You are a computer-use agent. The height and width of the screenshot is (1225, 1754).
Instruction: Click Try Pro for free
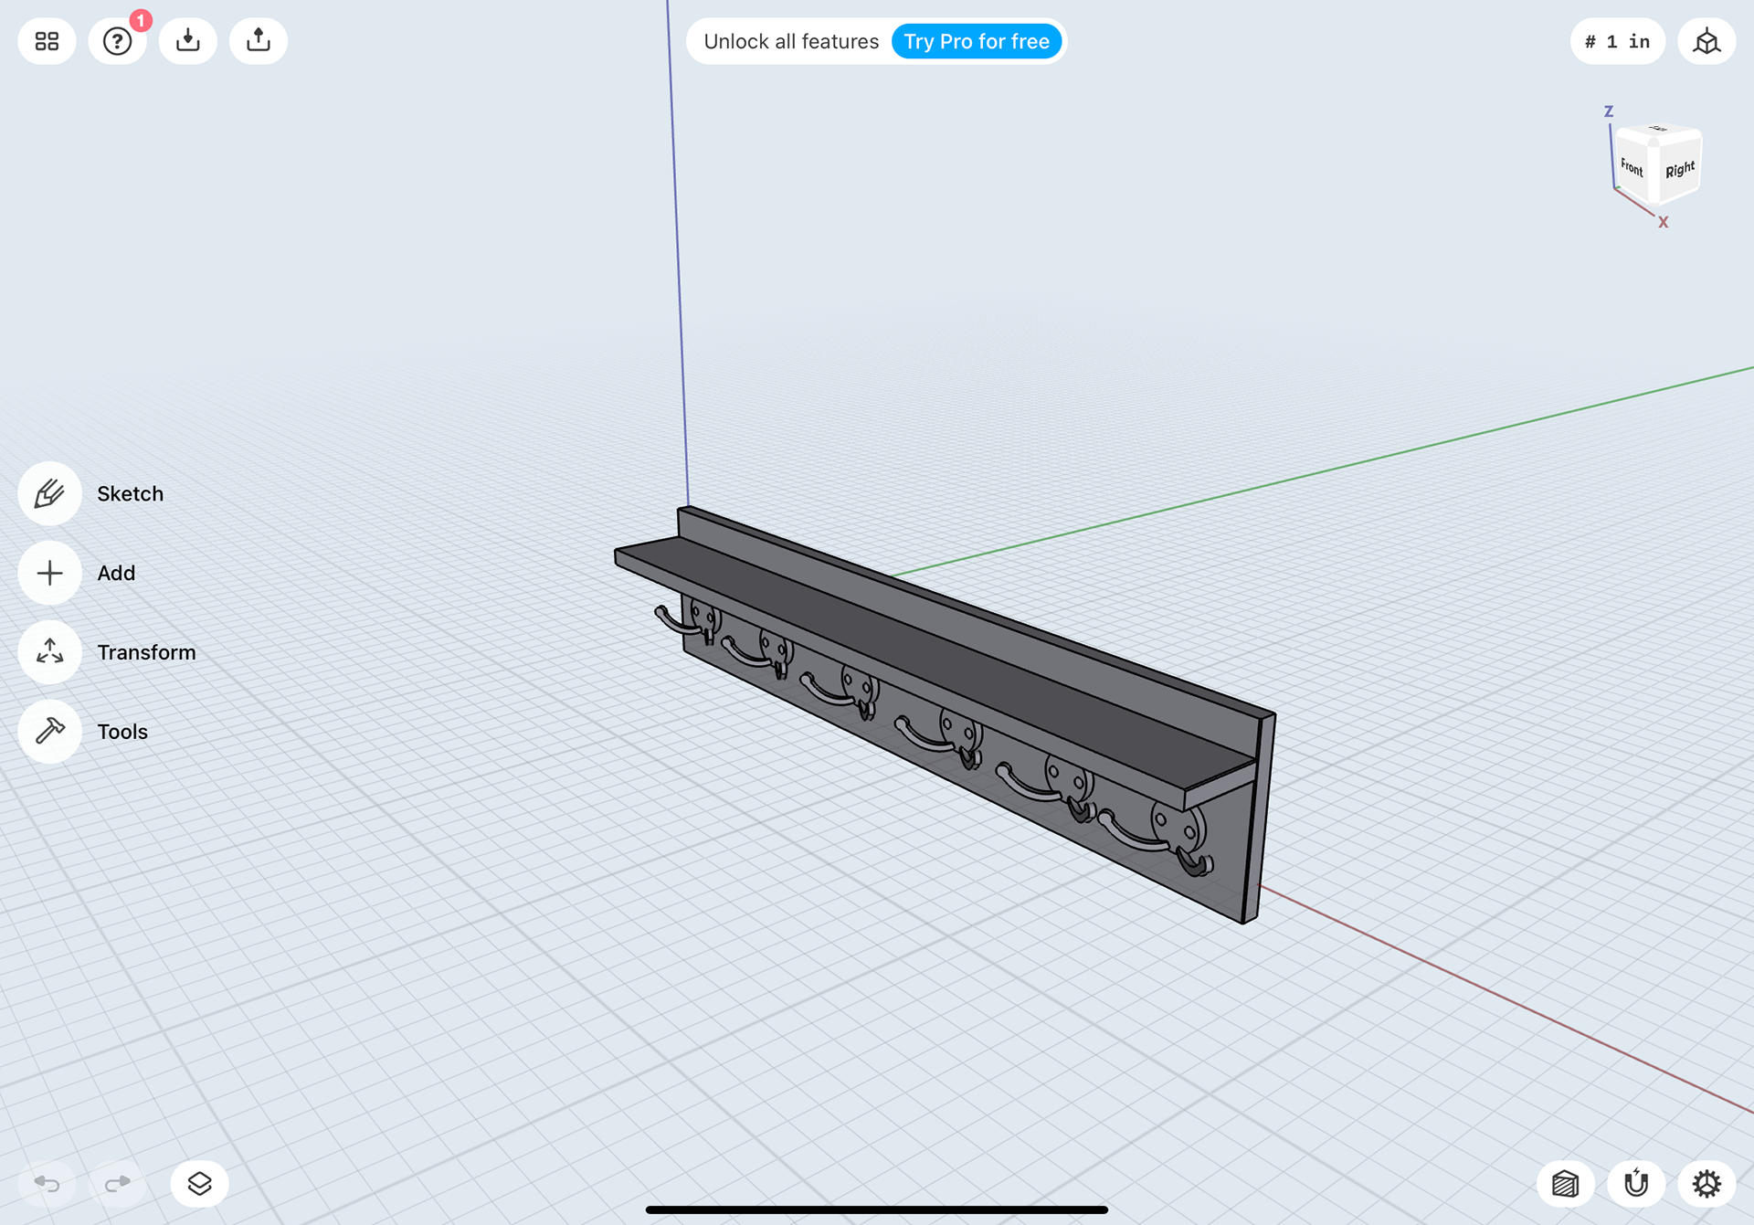(x=976, y=41)
